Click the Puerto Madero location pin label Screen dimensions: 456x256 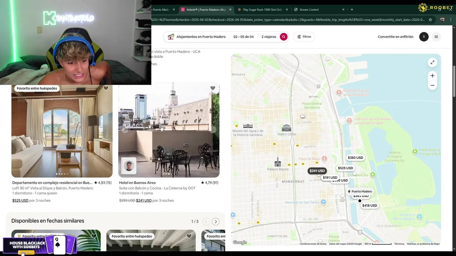click(360, 191)
